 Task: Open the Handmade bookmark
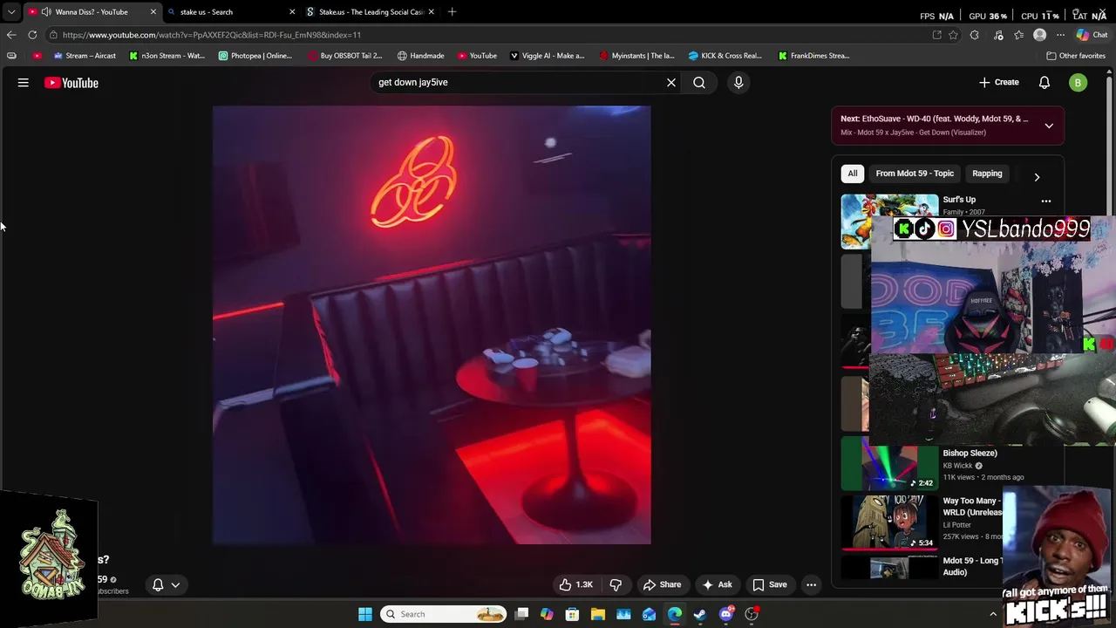[x=421, y=56]
